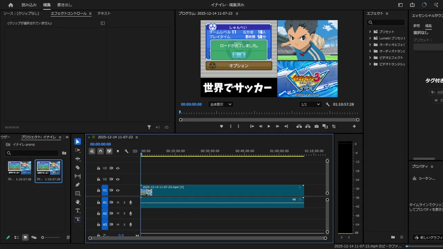This screenshot has width=443, height=249.
Task: Open the 全体表示 zoom level dropdown
Action: (x=220, y=104)
